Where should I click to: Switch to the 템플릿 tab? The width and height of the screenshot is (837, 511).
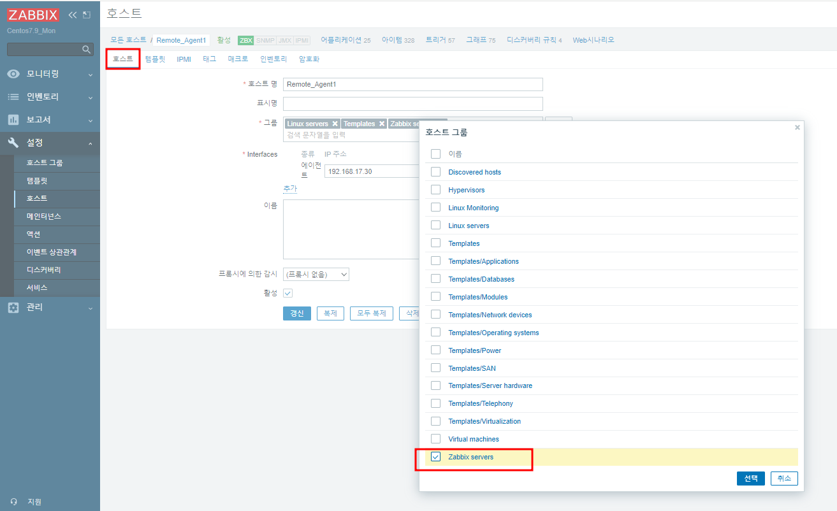pyautogui.click(x=155, y=59)
